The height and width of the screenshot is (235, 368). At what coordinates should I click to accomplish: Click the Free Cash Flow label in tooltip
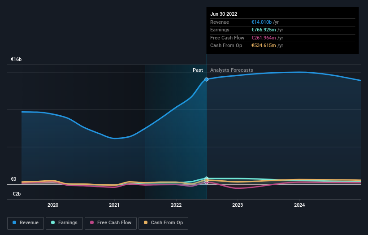tap(227, 38)
